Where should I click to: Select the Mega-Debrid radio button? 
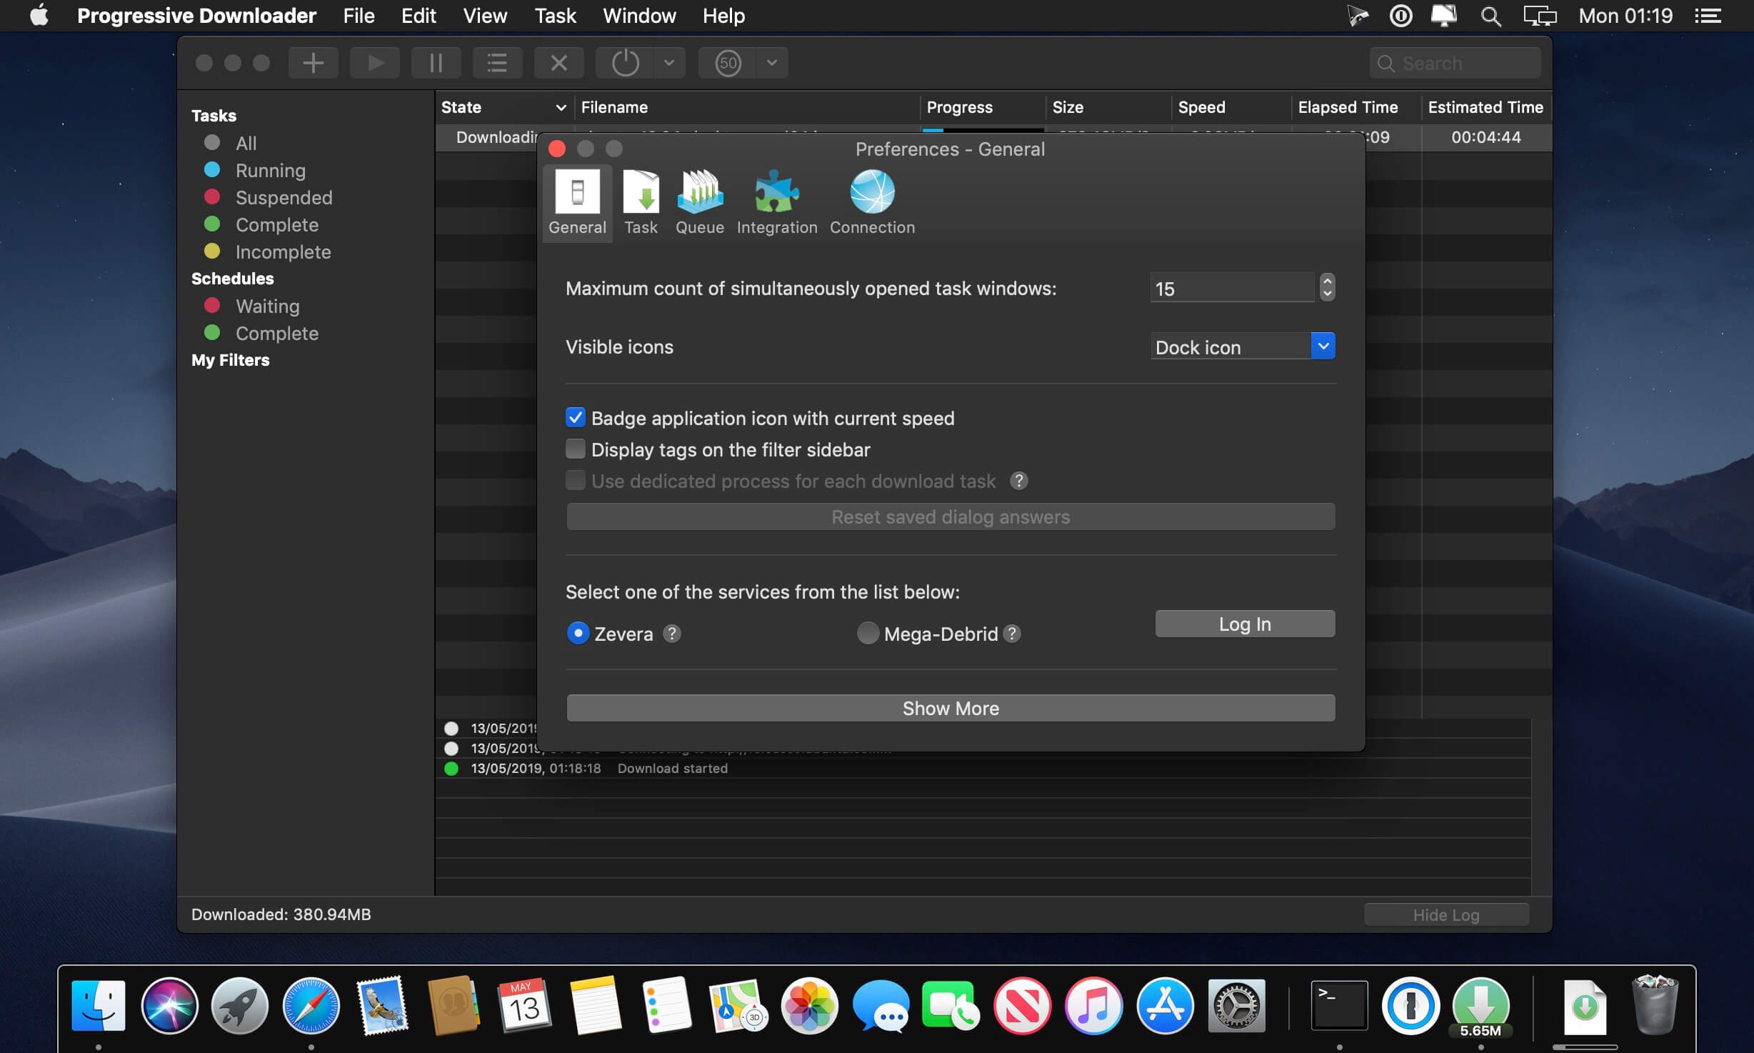pos(868,634)
